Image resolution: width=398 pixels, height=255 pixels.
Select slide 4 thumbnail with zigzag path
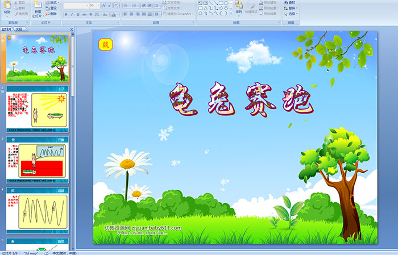coord(38,211)
